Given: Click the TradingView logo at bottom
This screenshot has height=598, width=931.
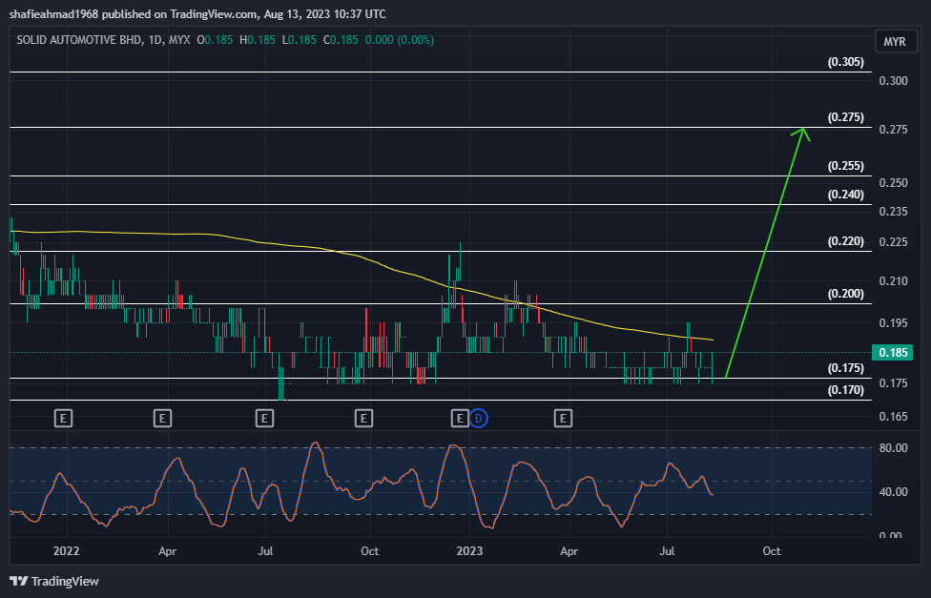Looking at the screenshot, I should click(54, 582).
